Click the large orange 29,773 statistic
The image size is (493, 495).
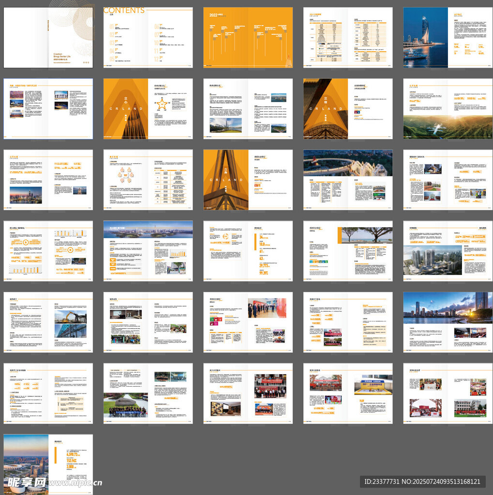[x=264, y=266]
